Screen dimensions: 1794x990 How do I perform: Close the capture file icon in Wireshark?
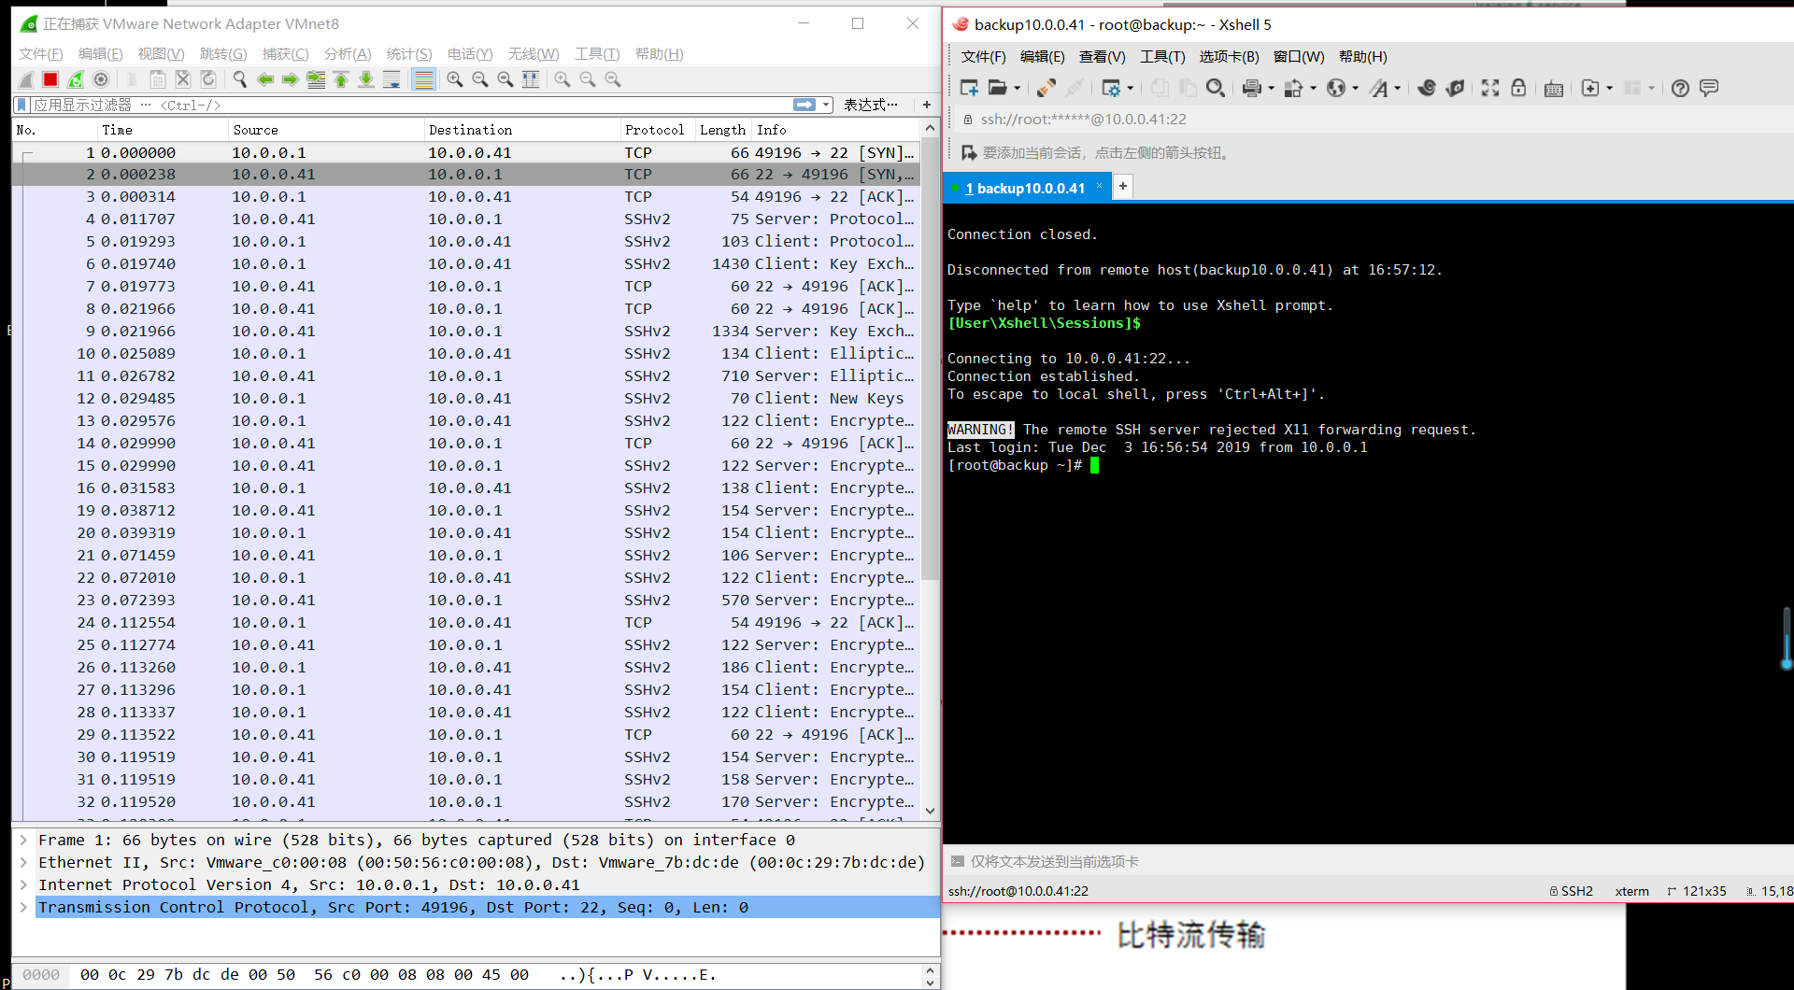(x=183, y=79)
